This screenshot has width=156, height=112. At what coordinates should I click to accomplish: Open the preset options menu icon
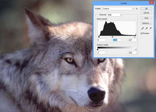point(137,9)
